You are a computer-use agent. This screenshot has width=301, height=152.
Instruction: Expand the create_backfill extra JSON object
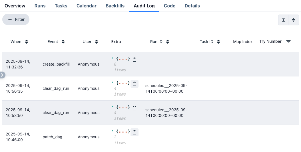click(113, 58)
